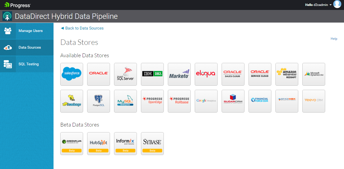Select the SugarCRM data store

[x=233, y=101]
